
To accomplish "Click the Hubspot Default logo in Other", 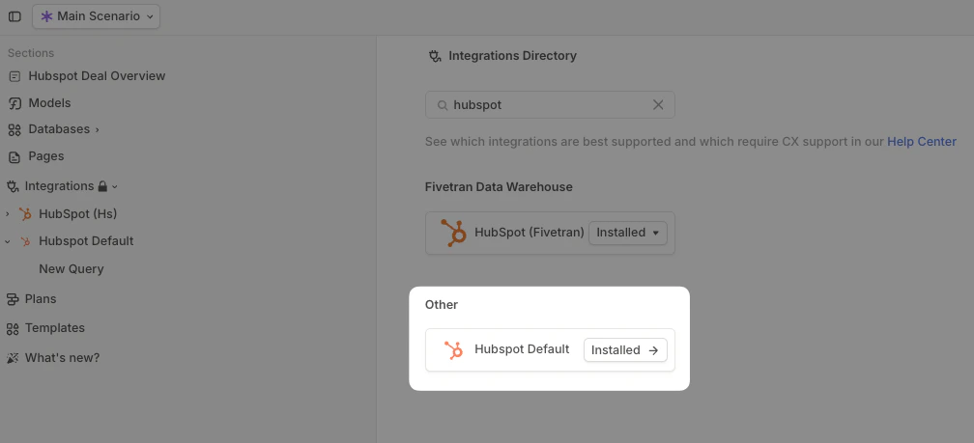I will click(454, 350).
